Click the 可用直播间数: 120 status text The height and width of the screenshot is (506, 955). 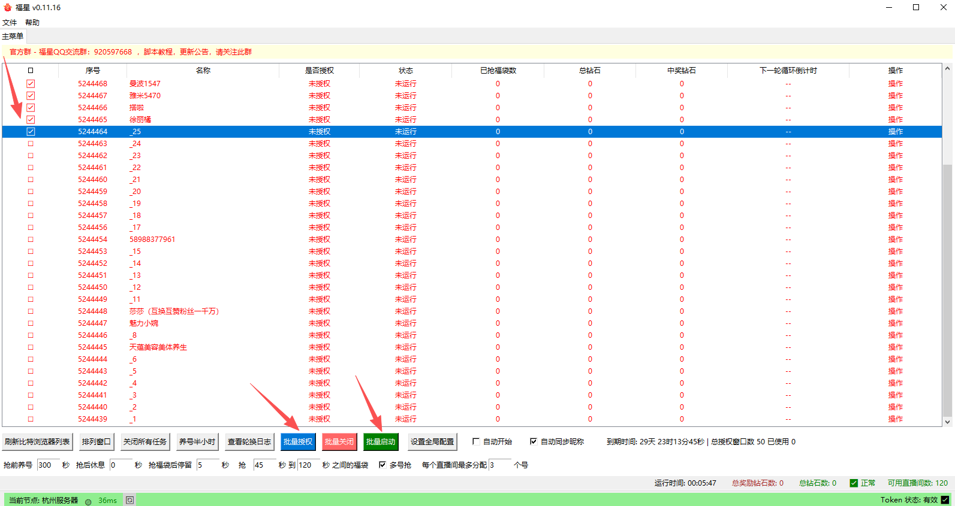[918, 483]
